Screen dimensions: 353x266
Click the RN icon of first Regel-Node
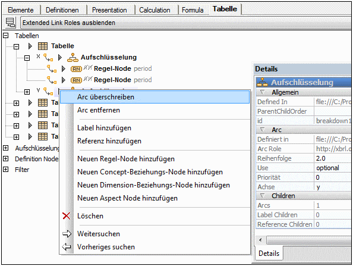pos(76,69)
